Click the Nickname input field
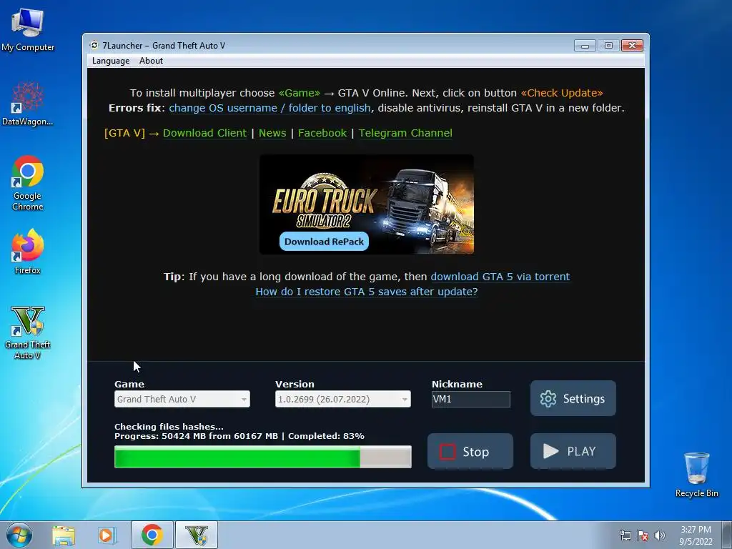Viewport: 732px width, 549px height. (470, 399)
